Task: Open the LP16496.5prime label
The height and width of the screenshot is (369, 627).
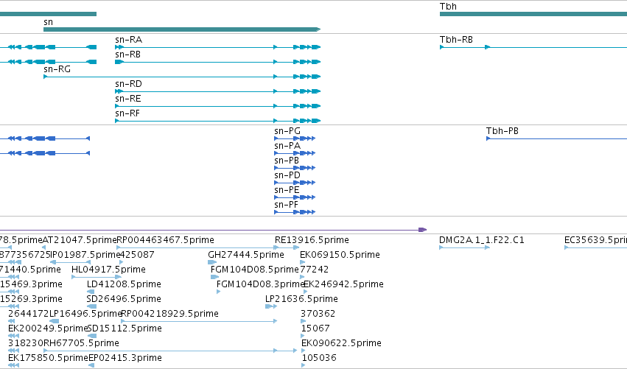Action: click(85, 314)
